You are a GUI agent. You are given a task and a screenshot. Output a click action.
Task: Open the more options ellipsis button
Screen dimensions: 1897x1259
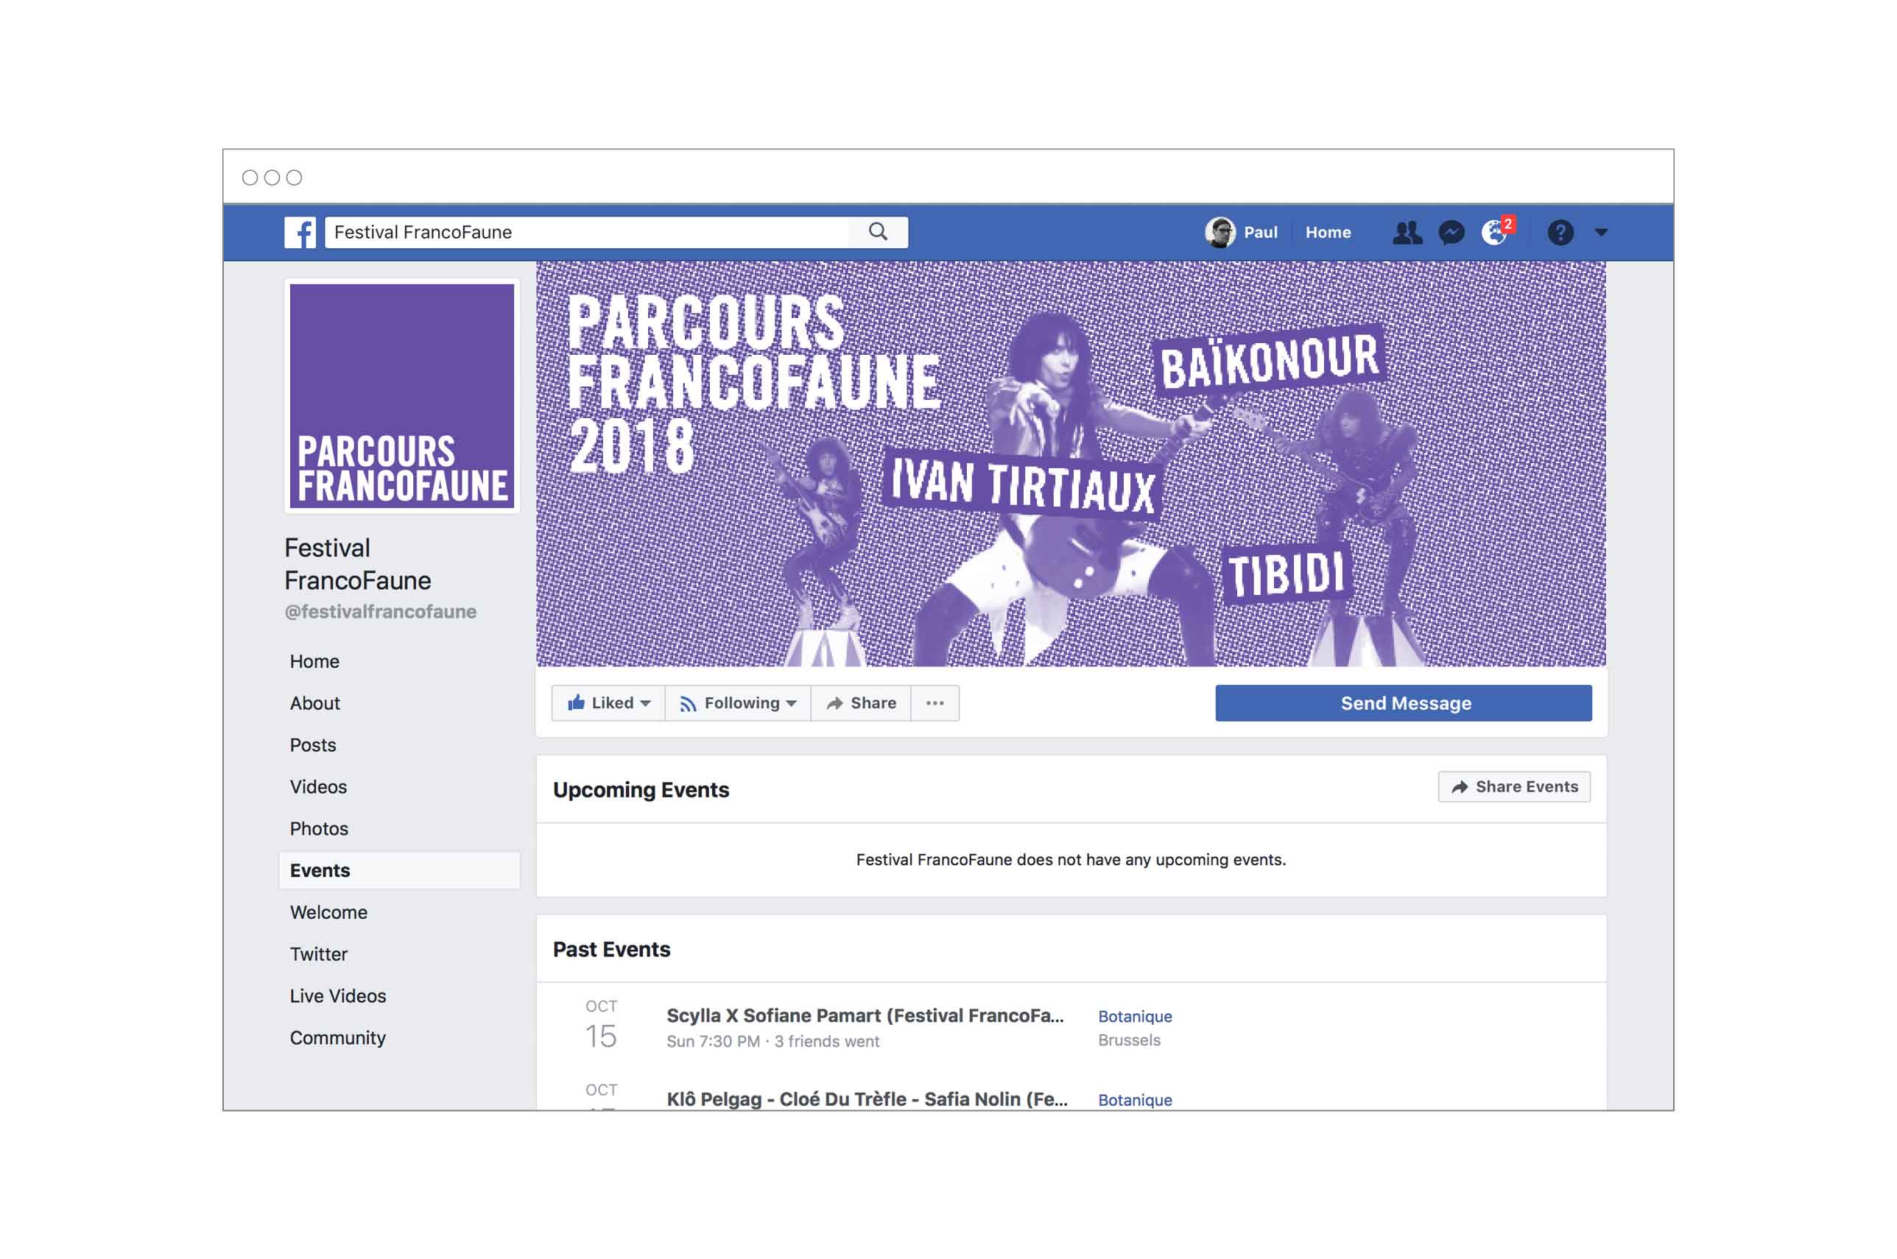point(935,703)
